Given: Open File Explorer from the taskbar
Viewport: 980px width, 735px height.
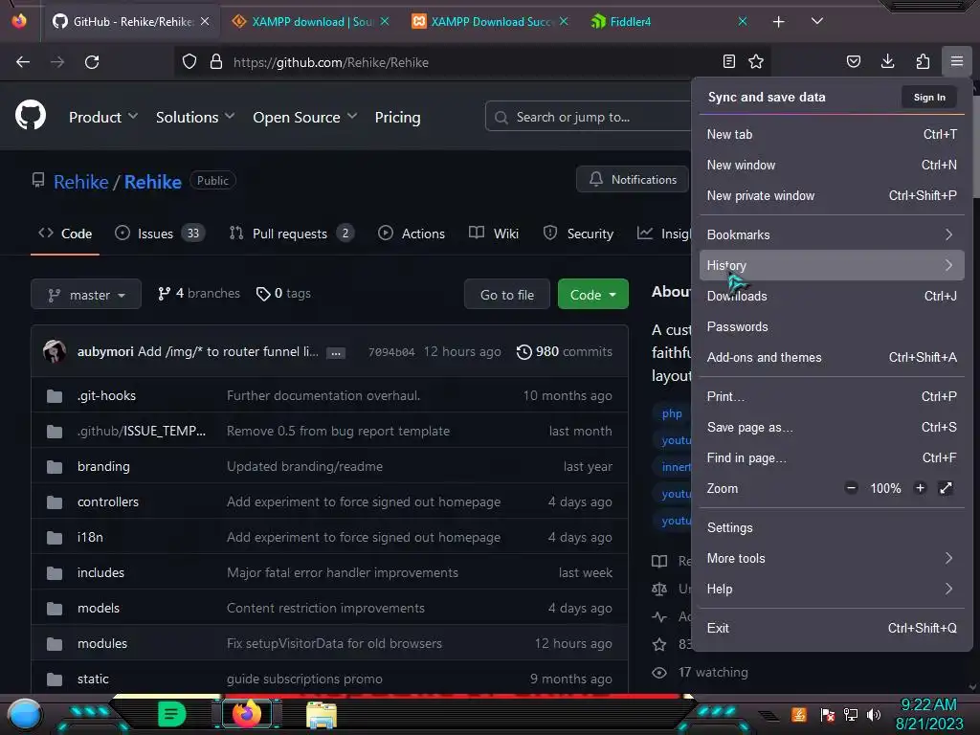Looking at the screenshot, I should coord(322,715).
